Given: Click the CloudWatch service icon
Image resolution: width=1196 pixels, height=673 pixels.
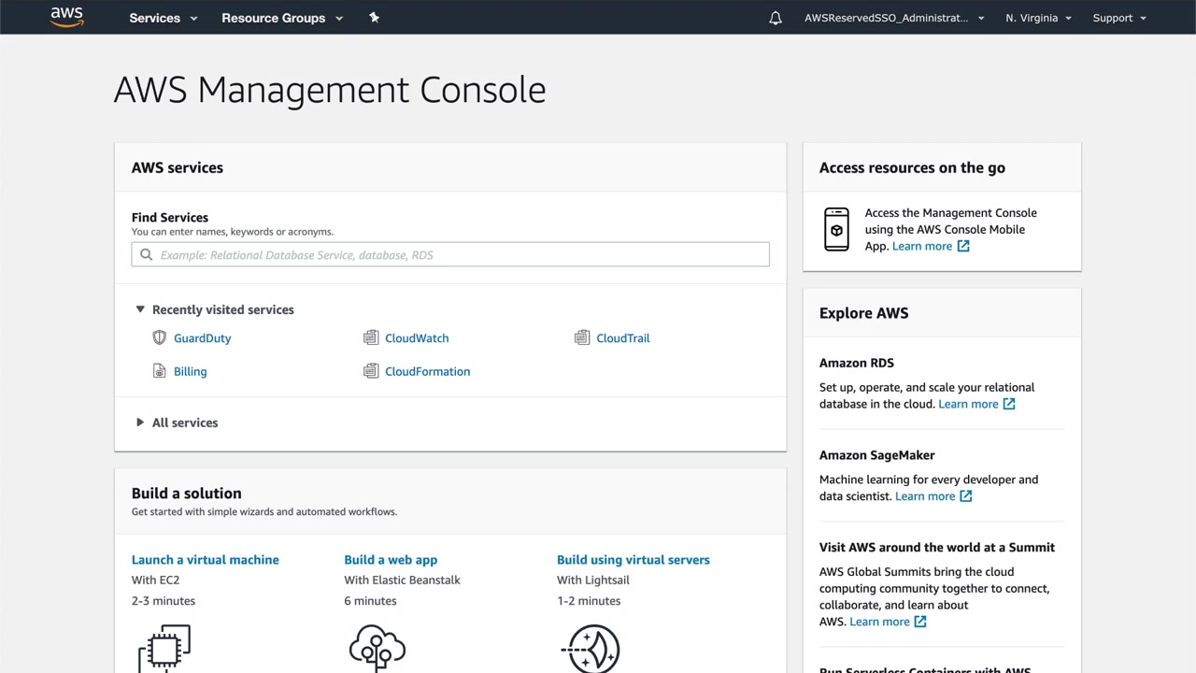Looking at the screenshot, I should pyautogui.click(x=371, y=337).
